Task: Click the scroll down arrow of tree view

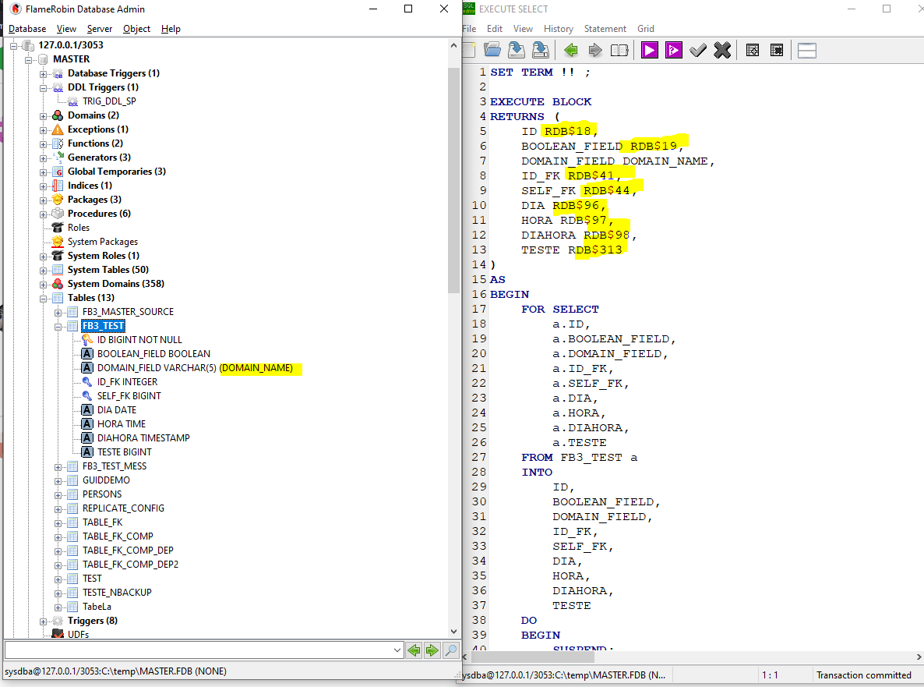Action: click(x=453, y=632)
